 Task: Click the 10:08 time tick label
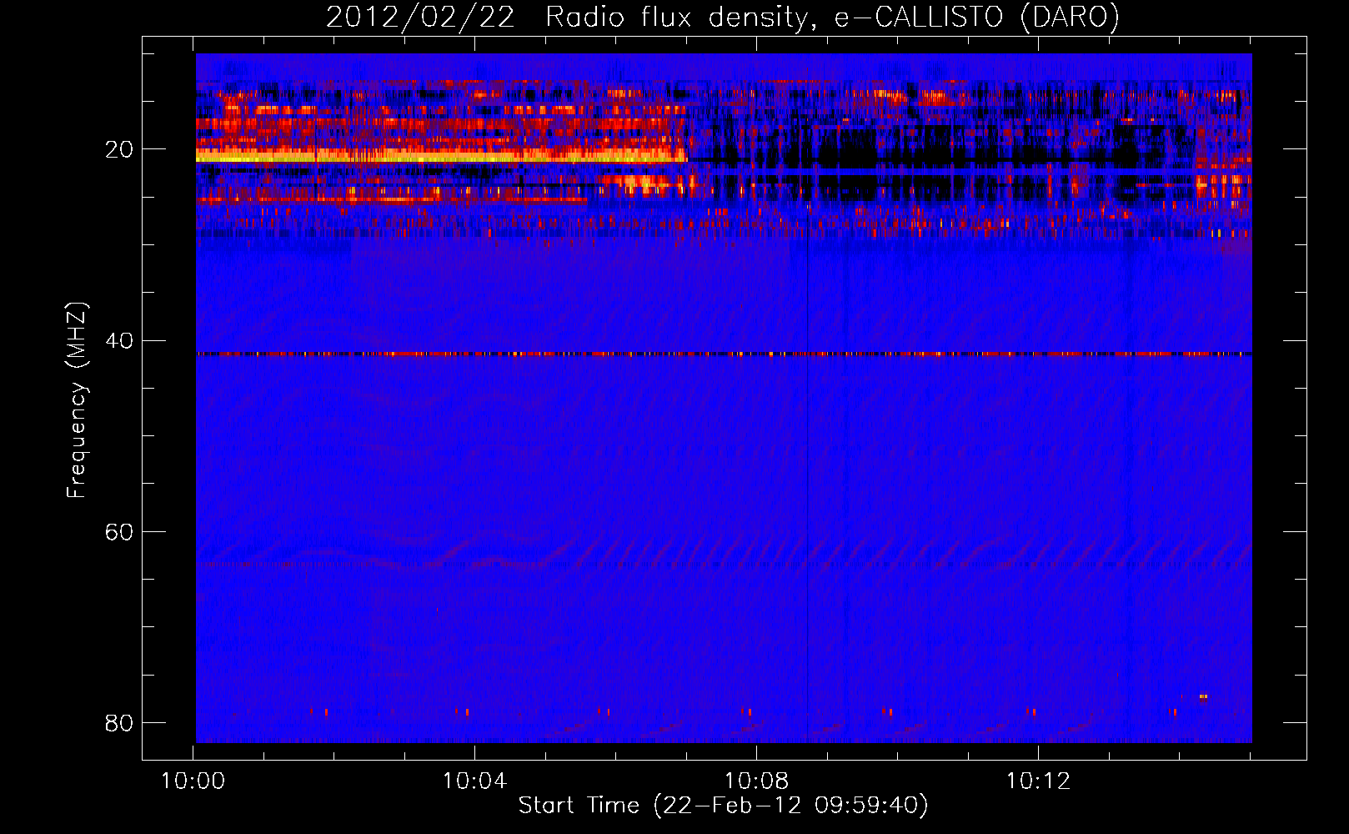coord(756,781)
